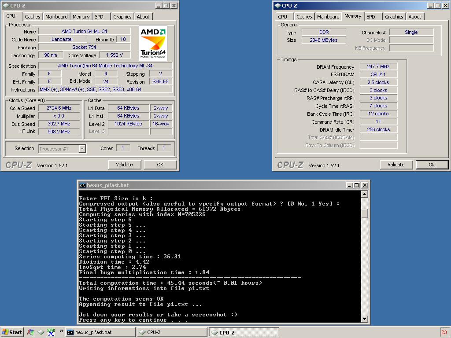Click CPU-Z title icon in left window
This screenshot has height=338, width=451.
(6, 5)
